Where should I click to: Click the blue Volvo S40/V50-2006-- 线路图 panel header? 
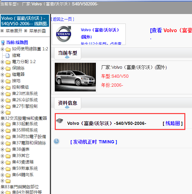coord(25,21)
